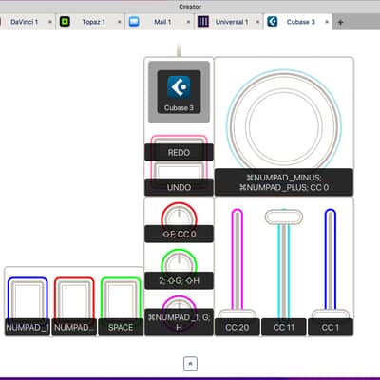Screen dimensions: 380x380
Task: Select the Mail 1 tab
Action: pos(162,22)
